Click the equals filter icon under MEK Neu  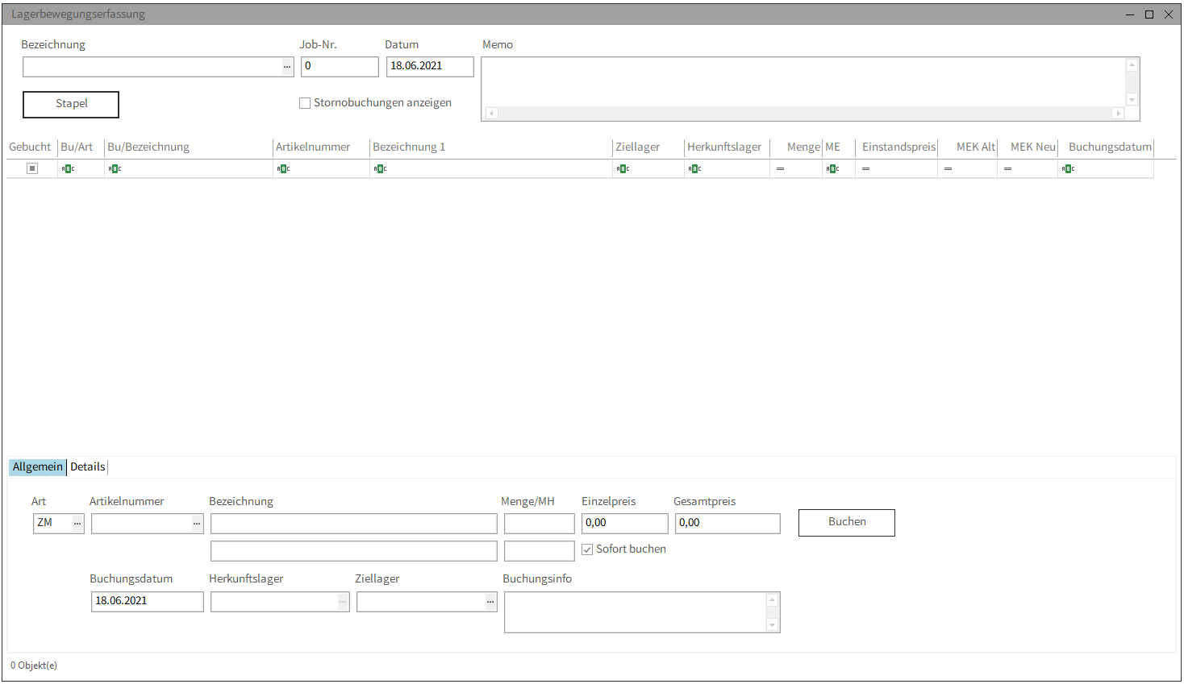coord(1007,169)
